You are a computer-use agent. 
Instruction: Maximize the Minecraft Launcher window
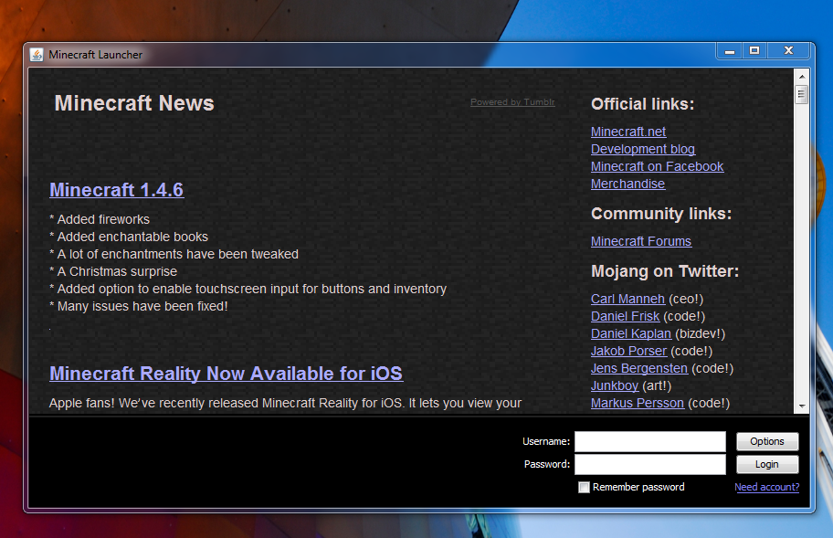pyautogui.click(x=754, y=51)
